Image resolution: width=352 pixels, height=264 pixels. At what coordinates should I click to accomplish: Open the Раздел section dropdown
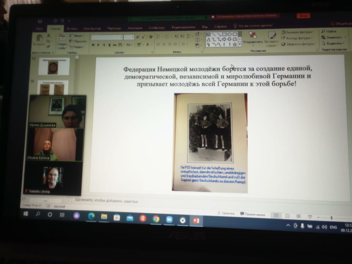[77, 47]
